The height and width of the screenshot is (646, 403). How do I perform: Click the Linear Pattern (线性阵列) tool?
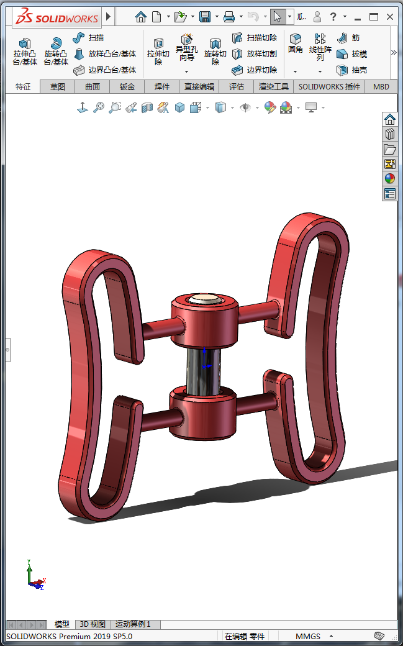[320, 47]
